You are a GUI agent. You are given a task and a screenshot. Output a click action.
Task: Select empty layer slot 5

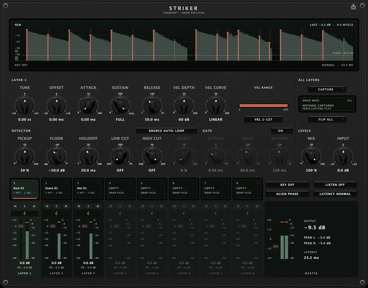click(x=152, y=189)
